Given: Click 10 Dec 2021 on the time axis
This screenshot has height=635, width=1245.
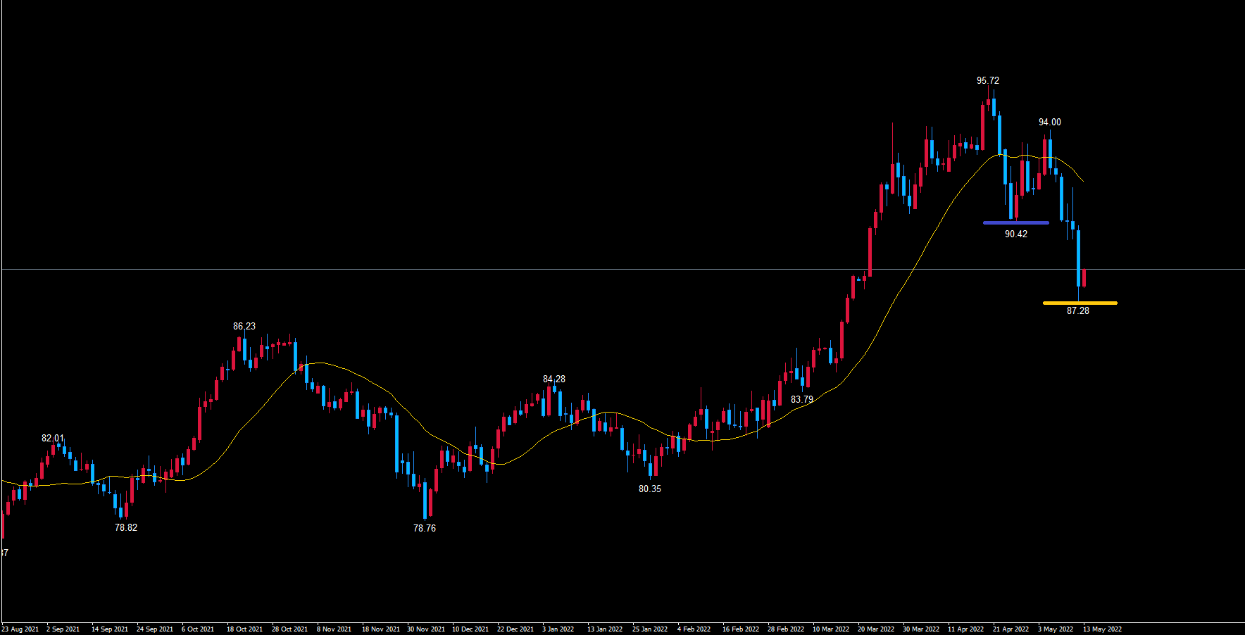Looking at the screenshot, I should pos(470,629).
